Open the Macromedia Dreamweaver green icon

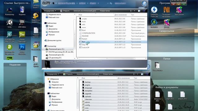coord(10,49)
